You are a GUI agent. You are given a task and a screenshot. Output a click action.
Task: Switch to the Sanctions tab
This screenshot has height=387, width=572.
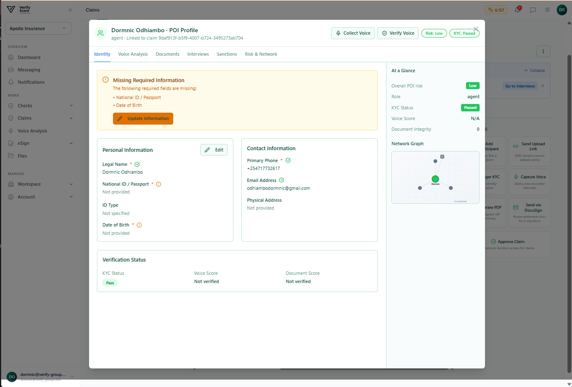[x=227, y=54]
